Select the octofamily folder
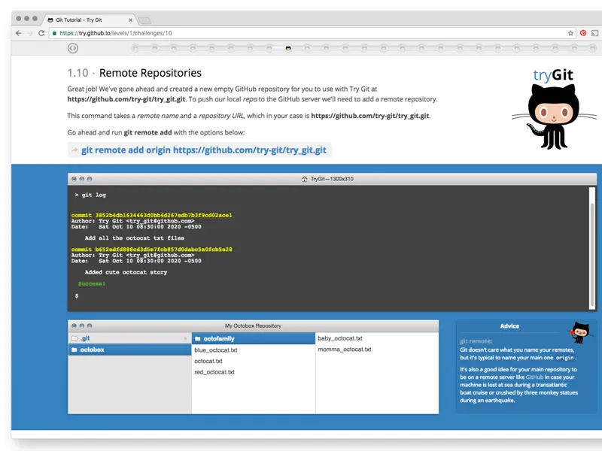Screen dimensions: 602x451 coord(254,339)
